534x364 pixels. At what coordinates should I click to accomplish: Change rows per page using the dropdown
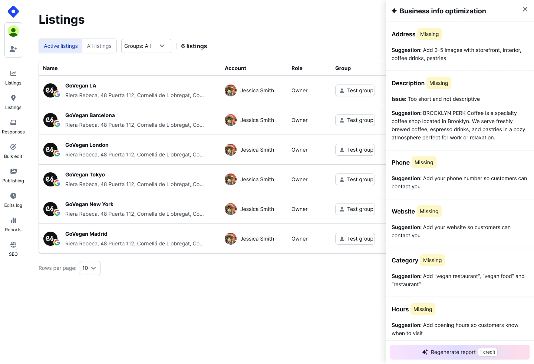89,268
